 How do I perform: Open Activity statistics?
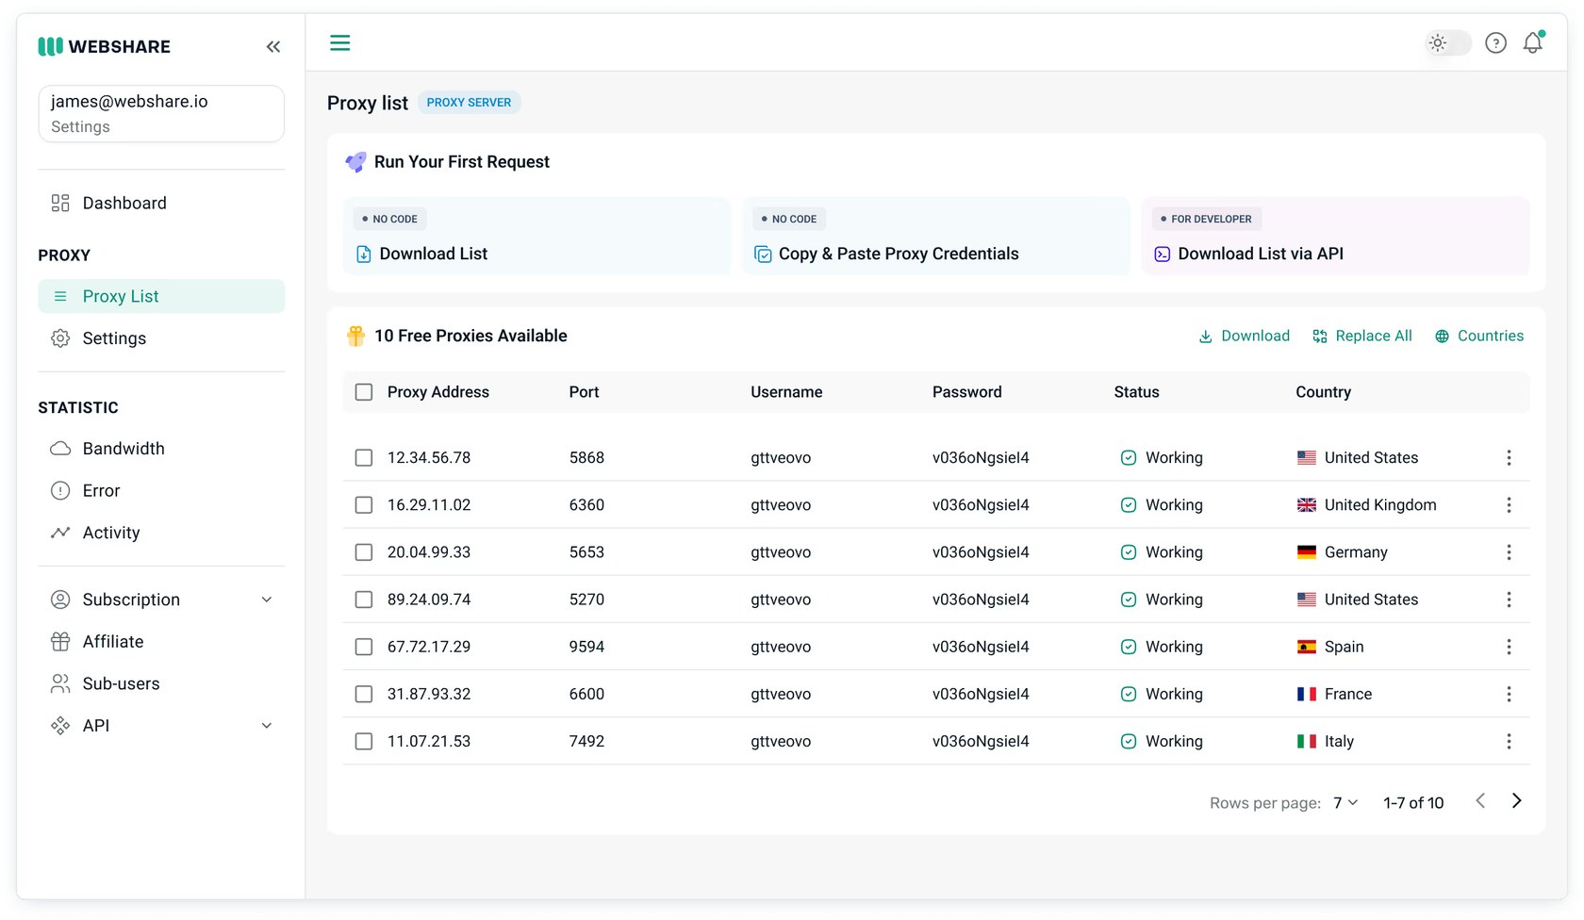pyautogui.click(x=161, y=533)
